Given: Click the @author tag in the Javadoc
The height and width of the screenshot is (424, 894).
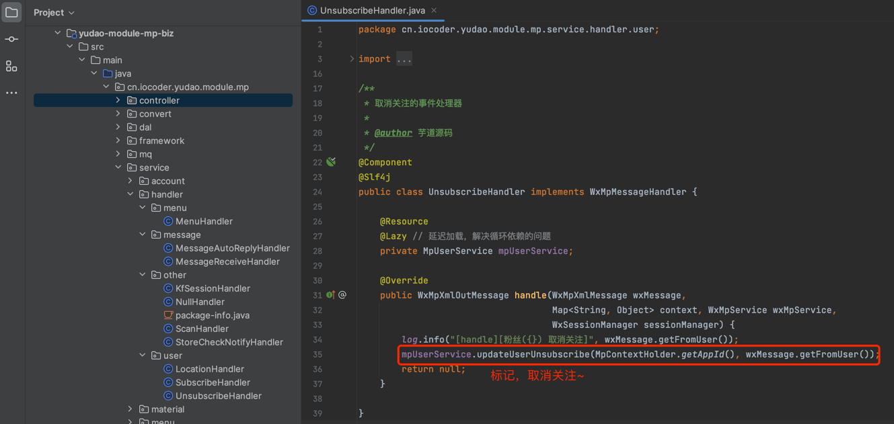Looking at the screenshot, I should click(393, 133).
